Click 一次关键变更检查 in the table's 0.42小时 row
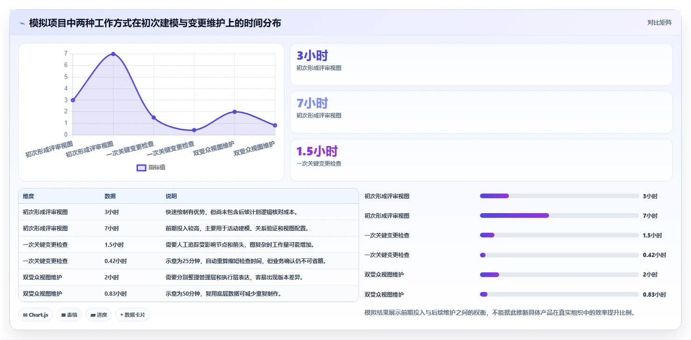691x340 pixels. click(45, 261)
